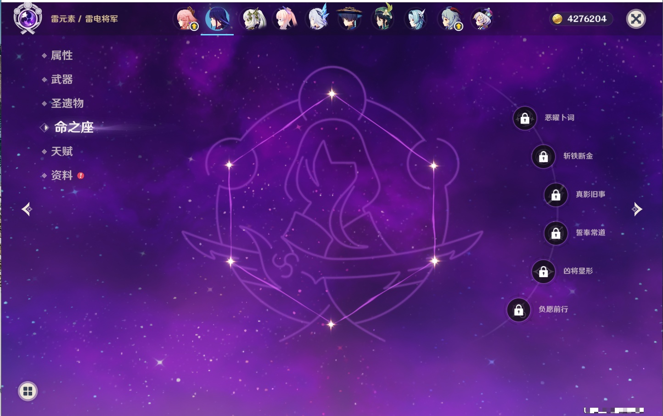Go to next character with right arrow
Viewport: 663px width, 416px height.
(637, 209)
